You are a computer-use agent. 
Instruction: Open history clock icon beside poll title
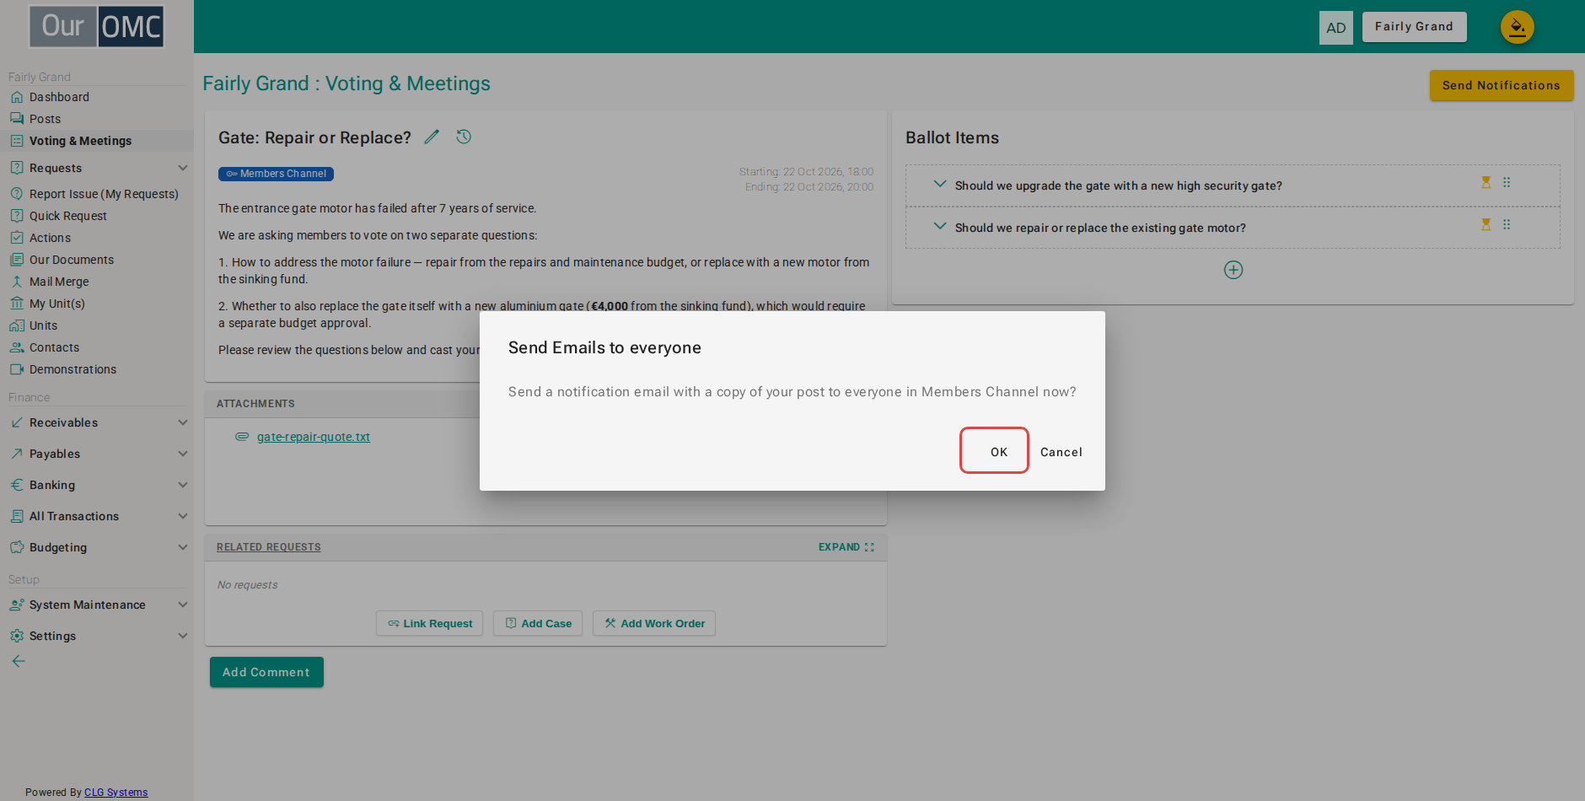[x=464, y=137]
